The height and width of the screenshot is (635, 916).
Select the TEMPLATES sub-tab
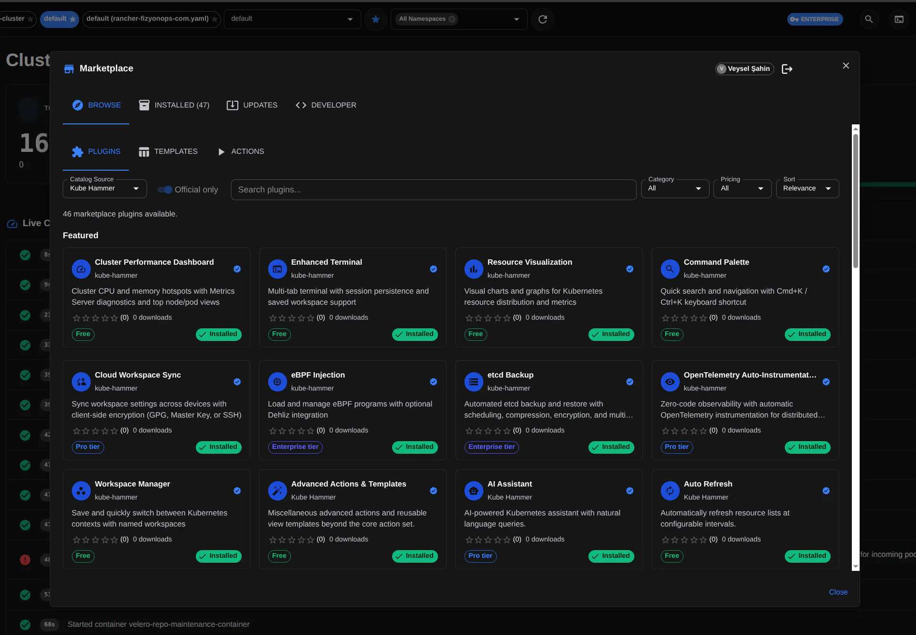(168, 151)
